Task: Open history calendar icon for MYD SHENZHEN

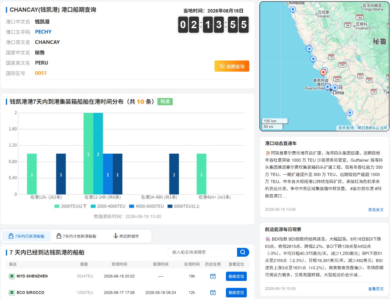Action: pos(213,276)
